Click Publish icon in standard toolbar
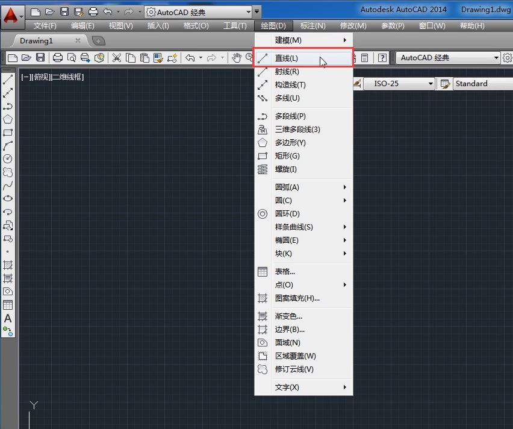513x429 pixels. tap(85, 58)
